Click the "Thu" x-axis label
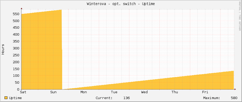The height and width of the screenshot is (102, 242). [x=175, y=92]
